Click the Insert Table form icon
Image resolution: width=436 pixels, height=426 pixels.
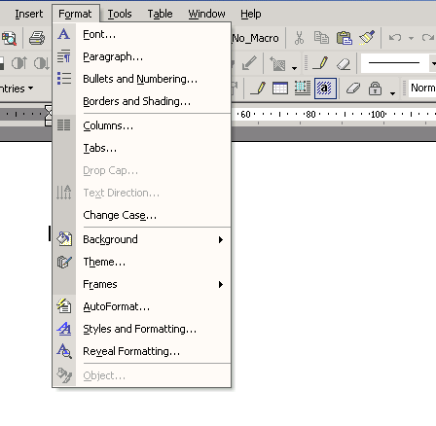[x=280, y=89]
